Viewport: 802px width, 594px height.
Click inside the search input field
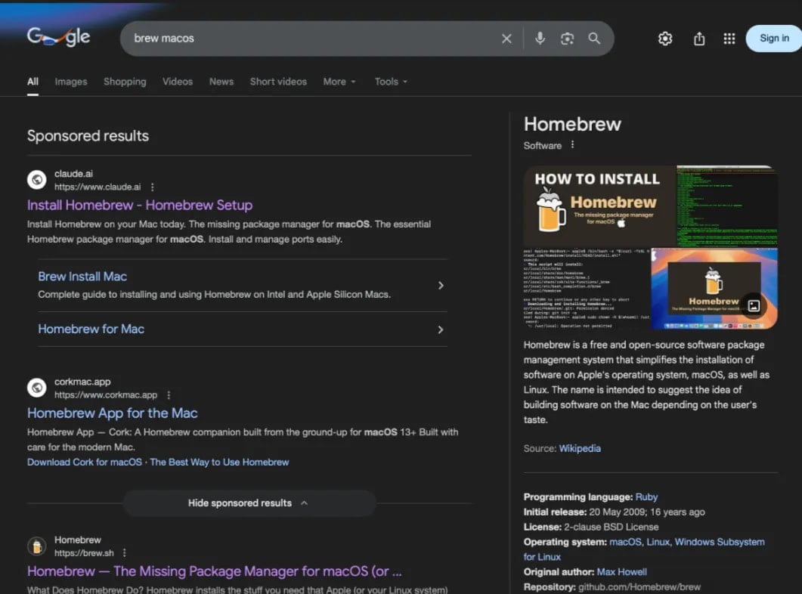click(x=302, y=38)
